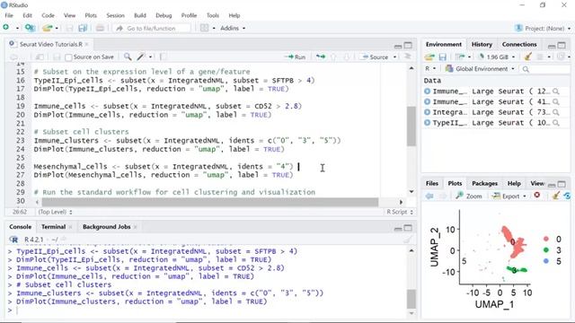The height and width of the screenshot is (323, 575).
Task: Open the Addins dropdown
Action: pyautogui.click(x=233, y=28)
